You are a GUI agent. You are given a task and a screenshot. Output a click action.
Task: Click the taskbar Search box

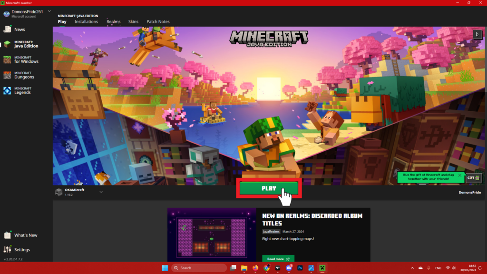(199, 268)
